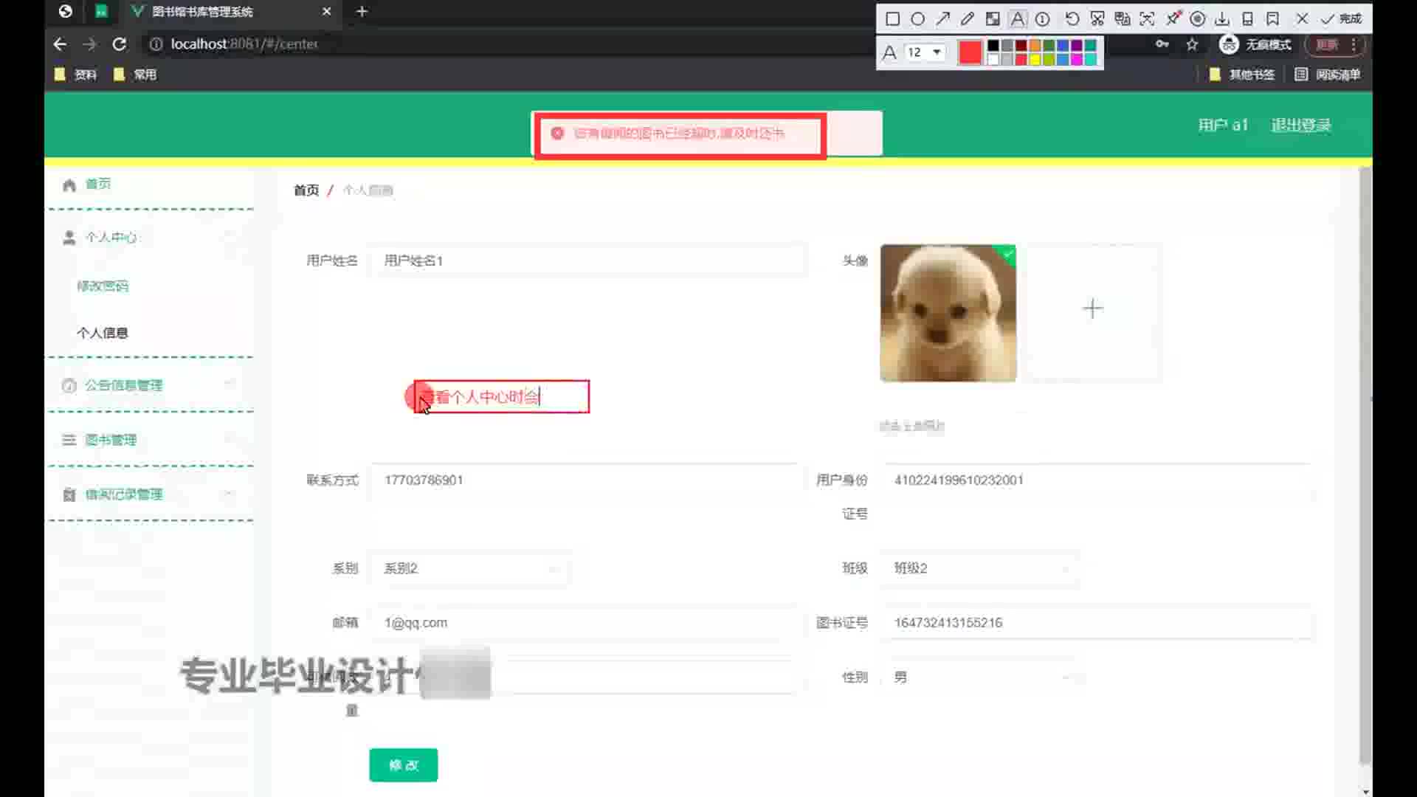Open the 阅读清单 reading list

(1328, 75)
